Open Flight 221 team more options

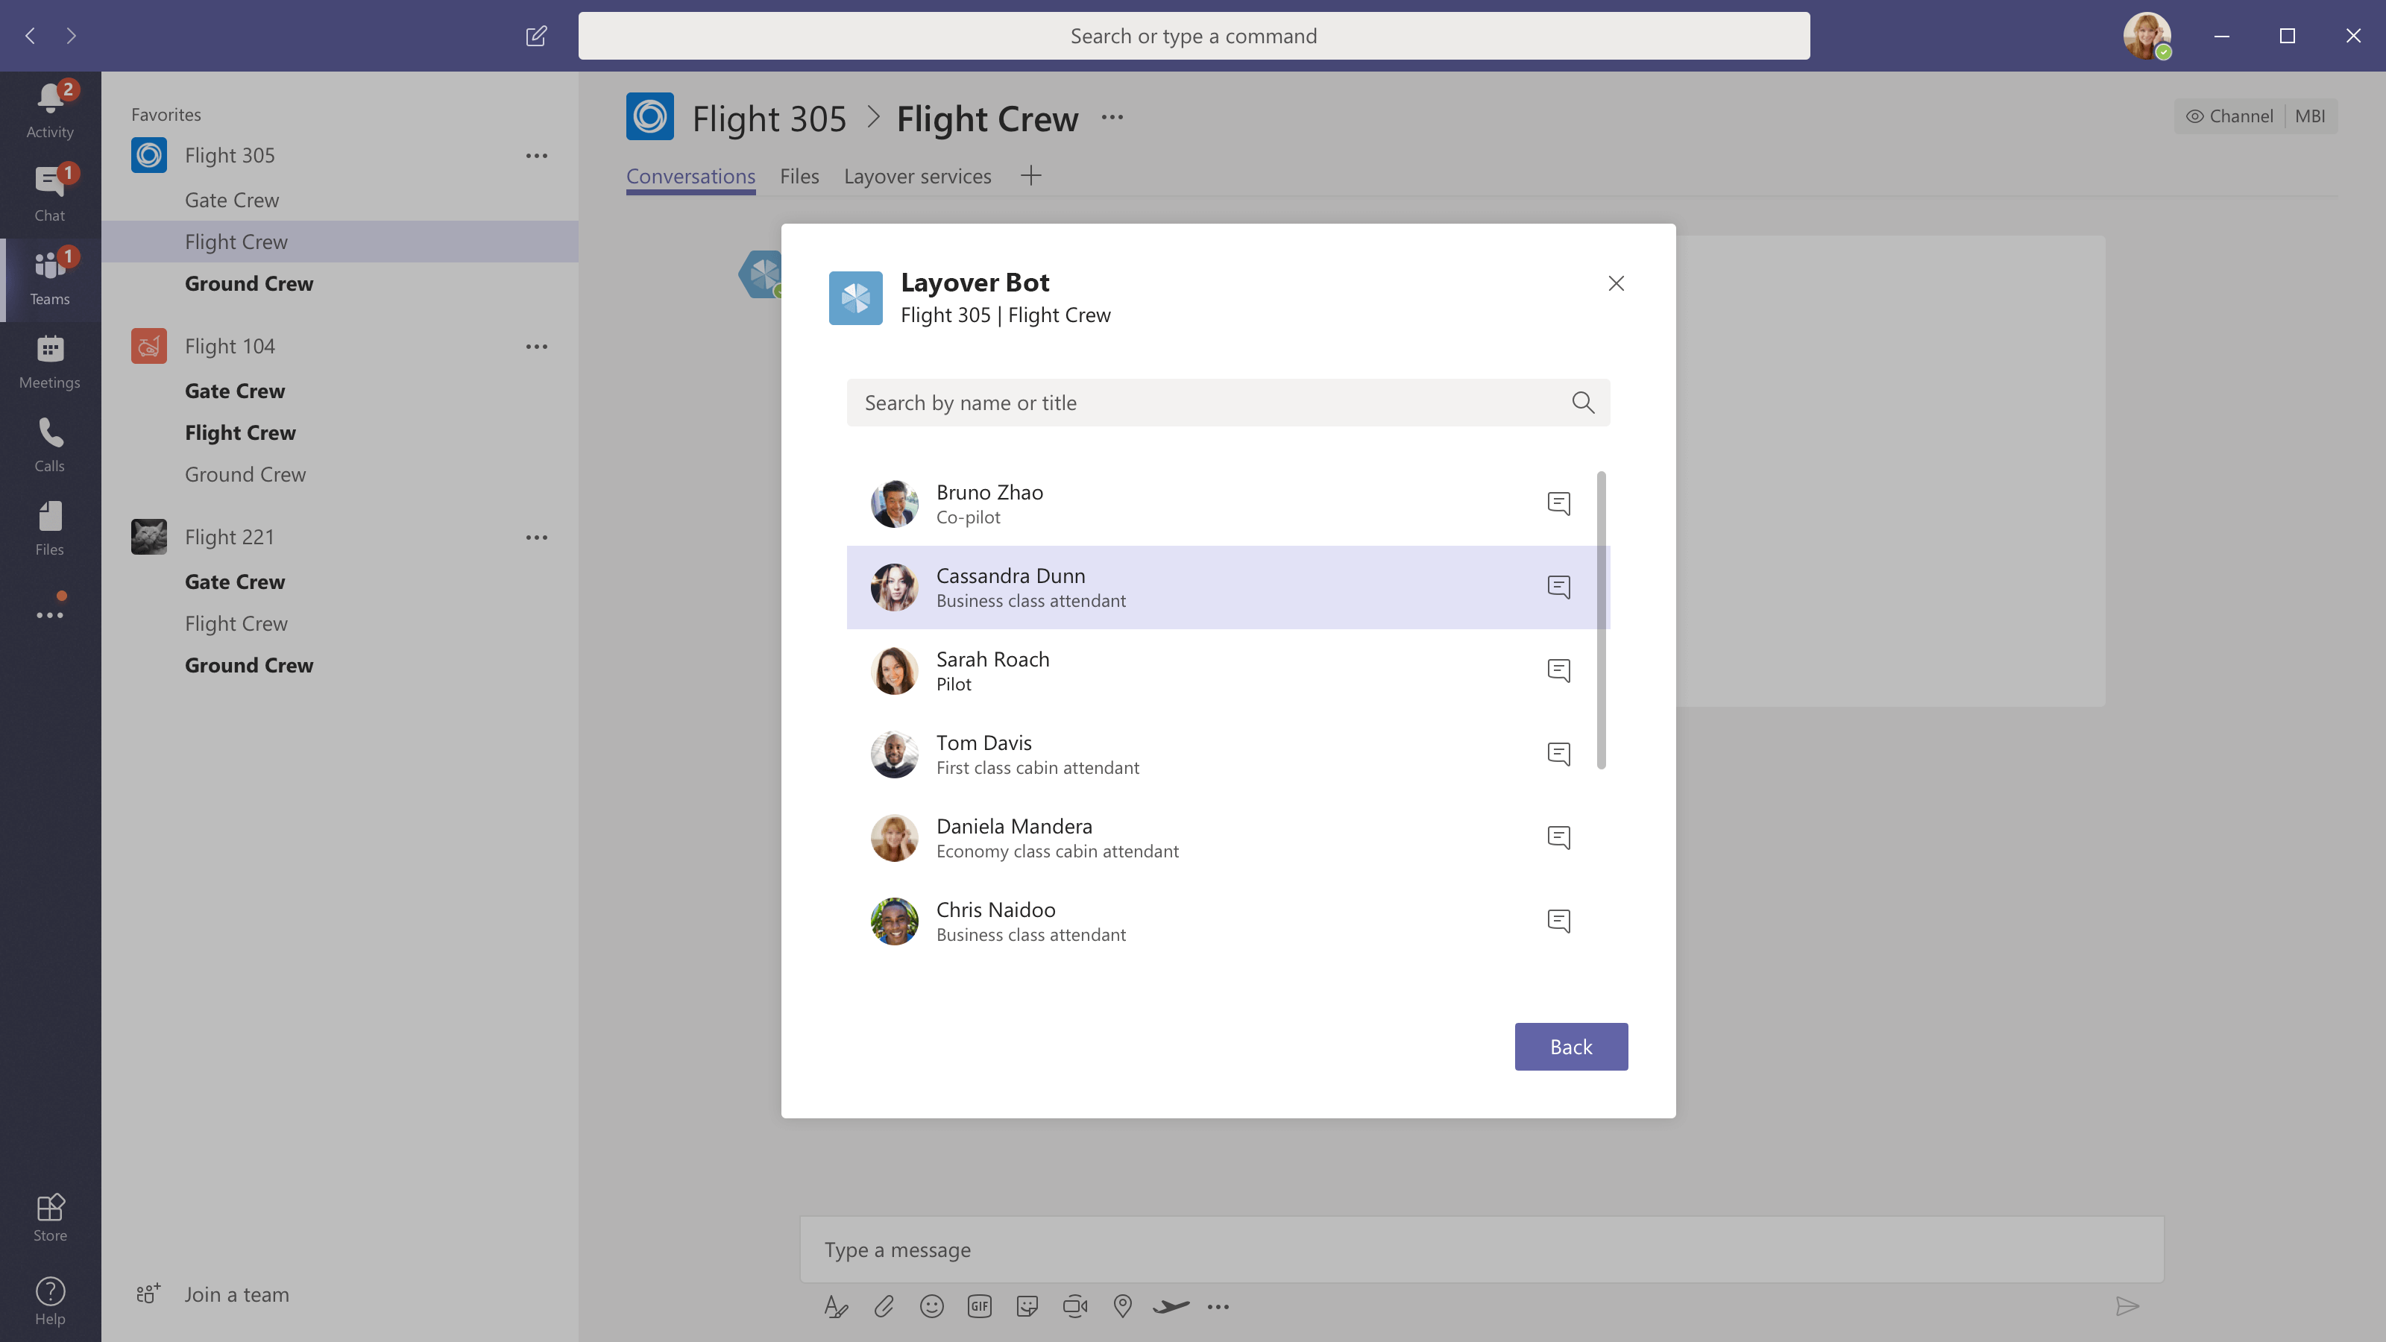click(x=536, y=537)
